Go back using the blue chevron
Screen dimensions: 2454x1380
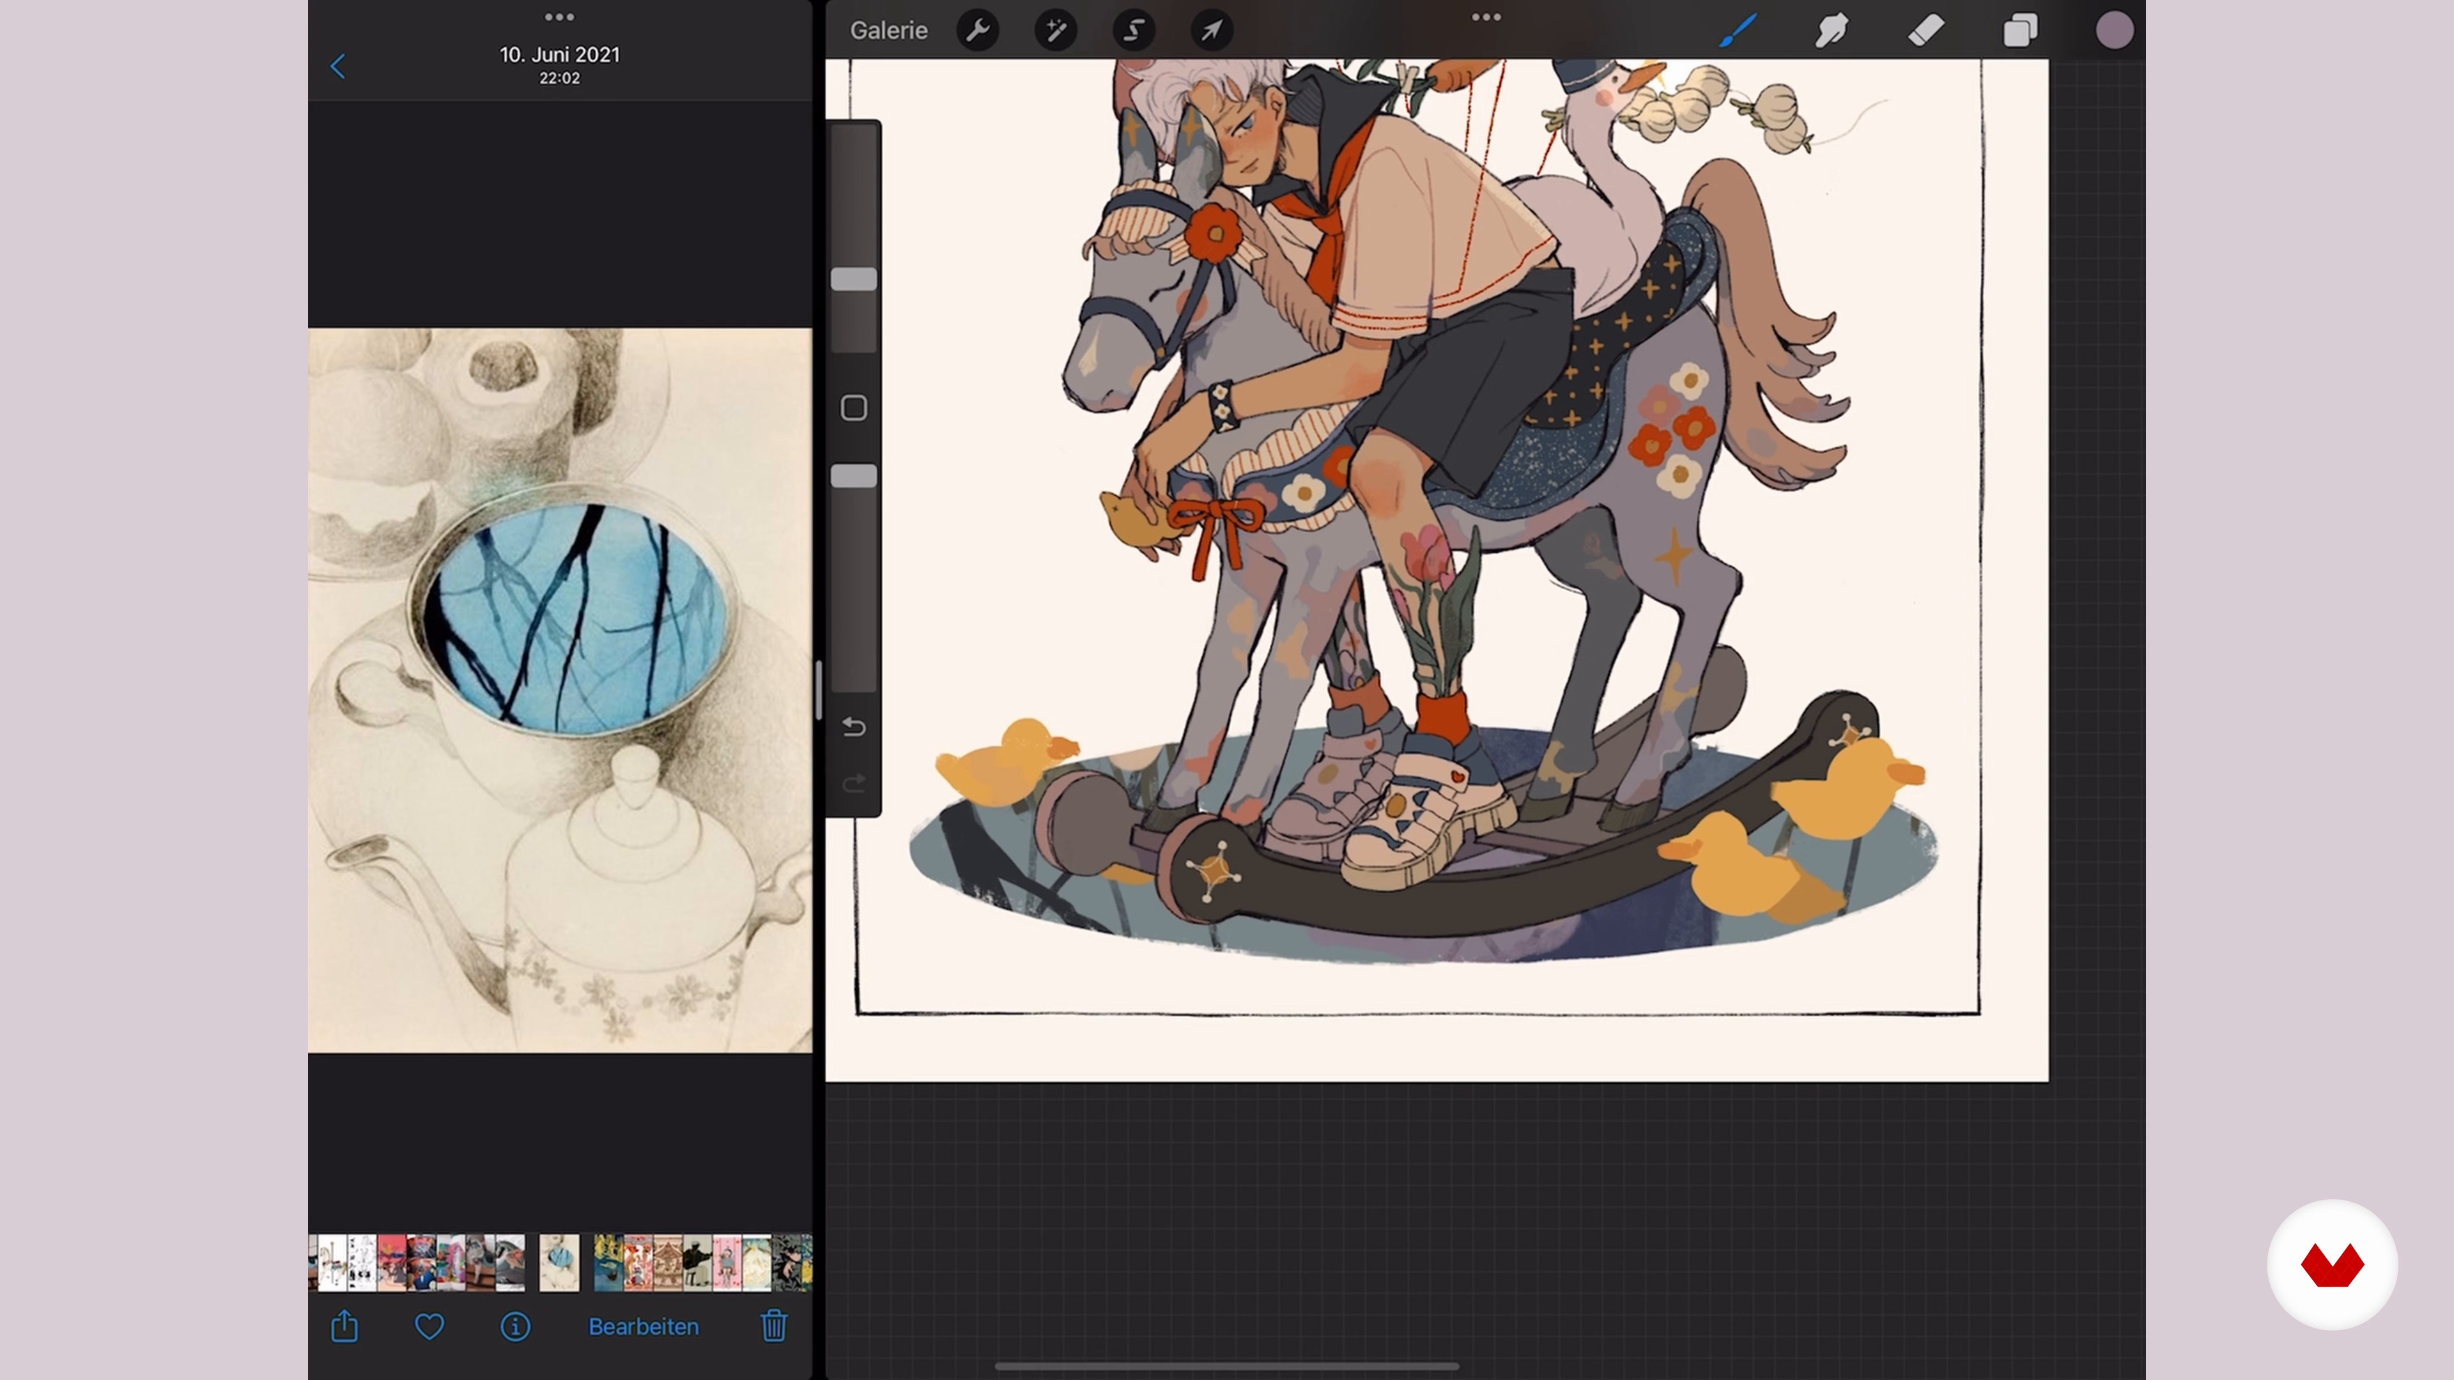coord(337,66)
